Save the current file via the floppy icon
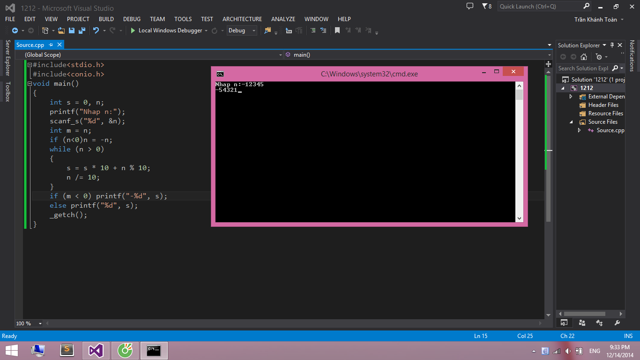Image resolution: width=640 pixels, height=360 pixels. (x=72, y=30)
